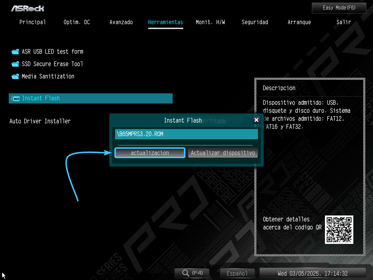
Task: Switch to Easy Mode (F6)
Action: (339, 8)
